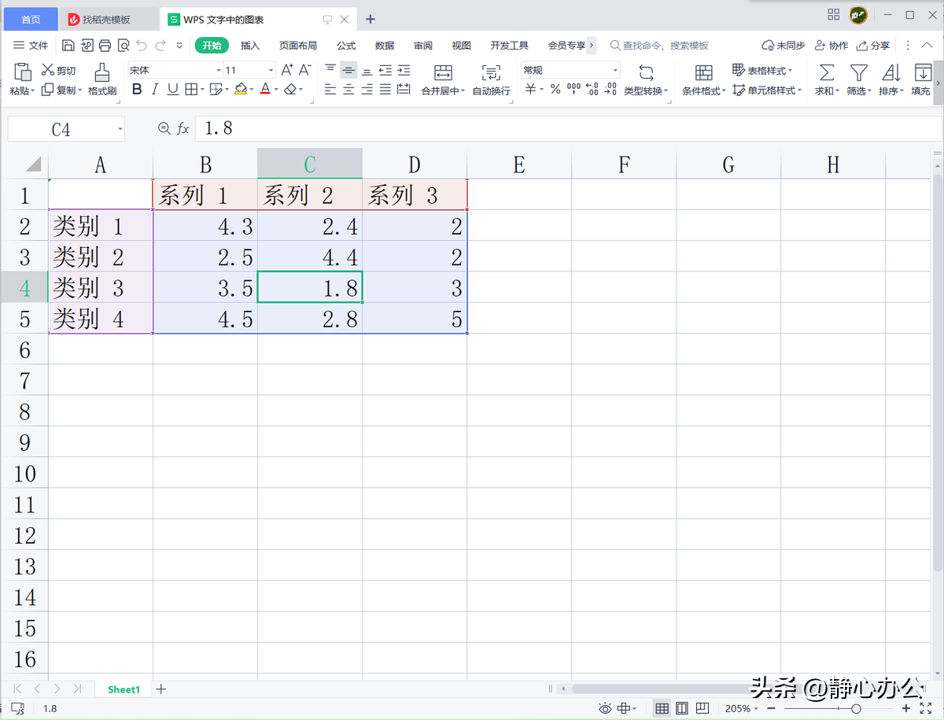Toggle Italic formatting
This screenshot has height=720, width=944.
pos(155,90)
